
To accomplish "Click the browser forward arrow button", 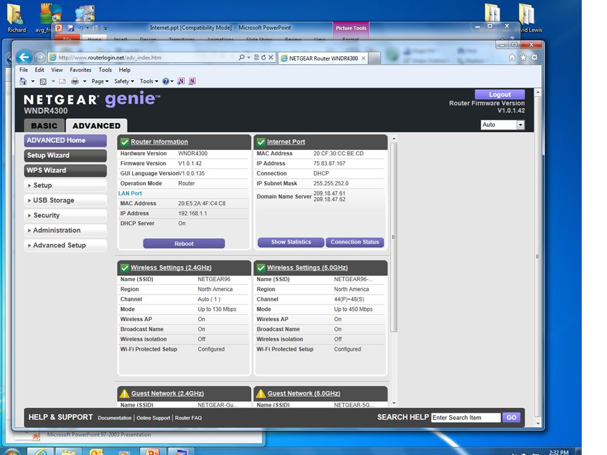I will click(40, 58).
